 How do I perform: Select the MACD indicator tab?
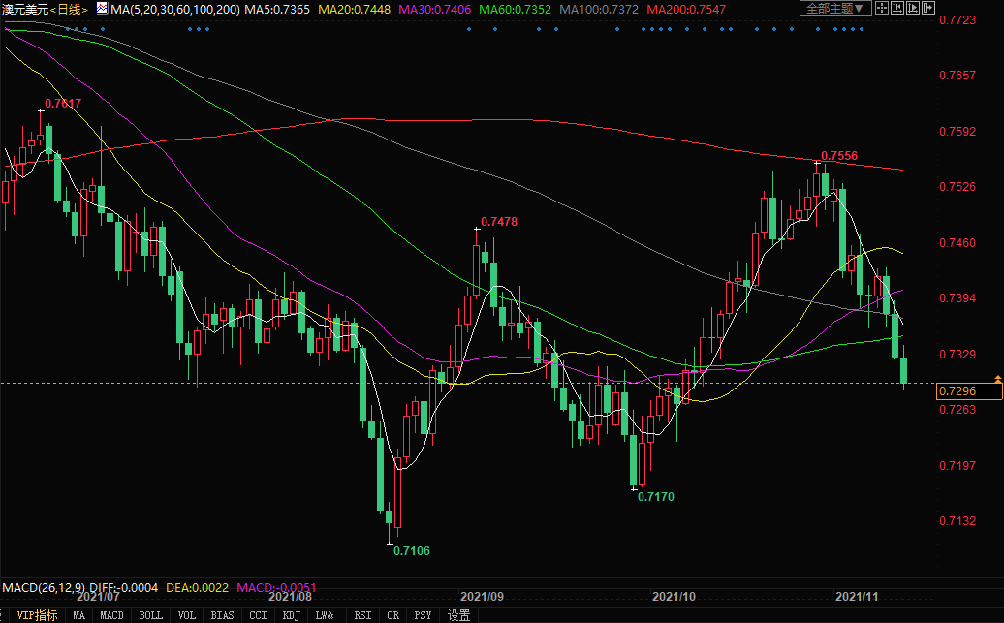[111, 615]
